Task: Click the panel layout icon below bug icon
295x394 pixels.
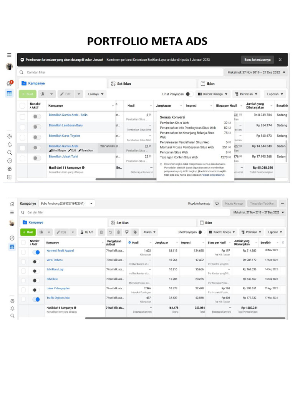Action: [9, 177]
